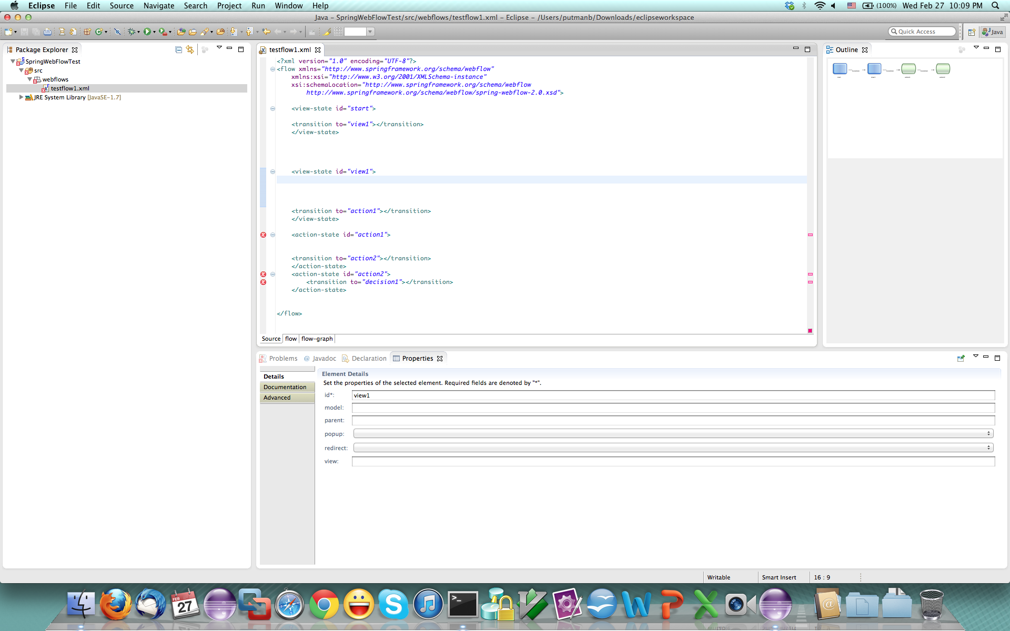Viewport: 1010px width, 631px height.
Task: Open Terminal from the Dock
Action: 463,604
